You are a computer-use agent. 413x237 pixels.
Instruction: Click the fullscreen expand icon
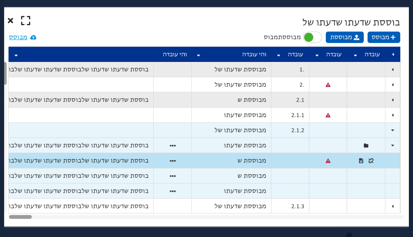26,21
